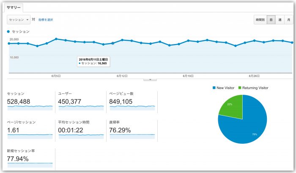Switch chart to 週 weekly view
This screenshot has height=173, width=296.
coord(279,19)
